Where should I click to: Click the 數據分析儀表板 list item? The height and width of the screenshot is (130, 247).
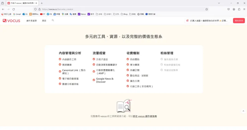pyautogui.click(x=70, y=84)
